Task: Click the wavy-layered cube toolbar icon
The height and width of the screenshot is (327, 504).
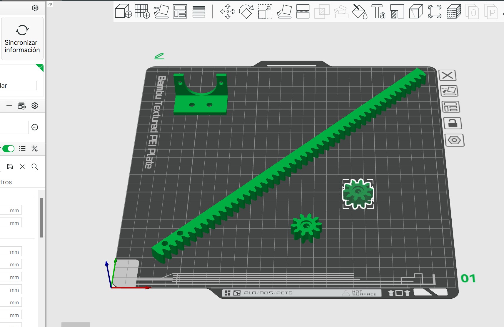Action: pos(454,11)
